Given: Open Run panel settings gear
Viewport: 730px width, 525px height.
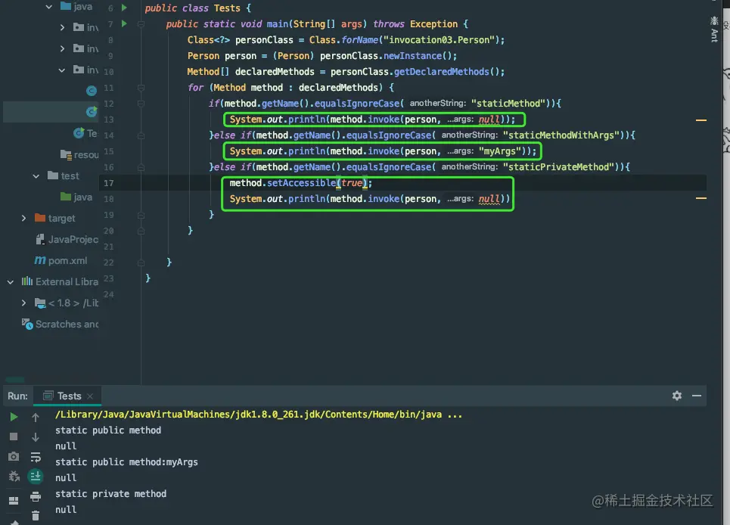Looking at the screenshot, I should coord(677,396).
